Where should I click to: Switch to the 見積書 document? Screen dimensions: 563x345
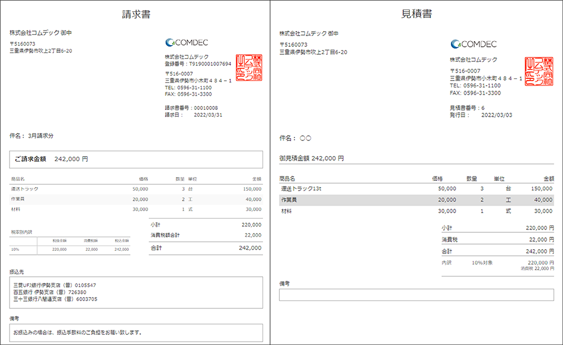pyautogui.click(x=417, y=14)
